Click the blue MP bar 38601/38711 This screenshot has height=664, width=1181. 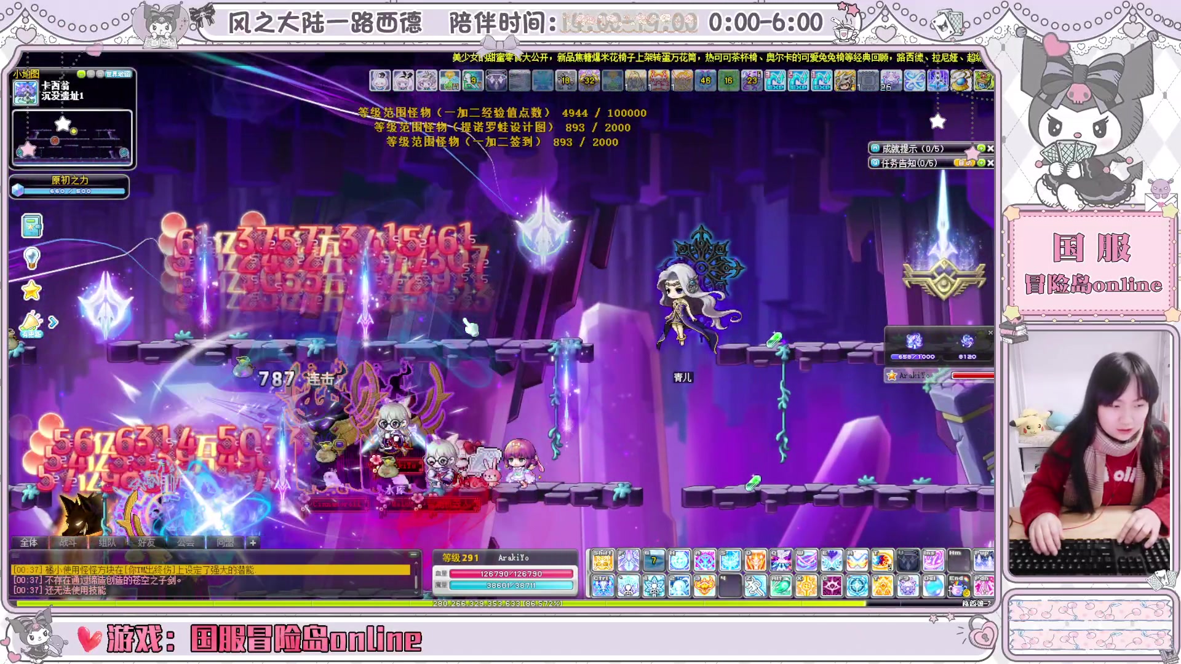[x=511, y=585]
